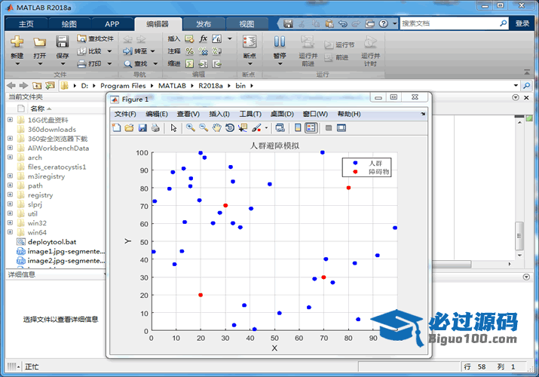The height and width of the screenshot is (377, 539).
Task: Click the Figure save icon
Action: coord(142,128)
